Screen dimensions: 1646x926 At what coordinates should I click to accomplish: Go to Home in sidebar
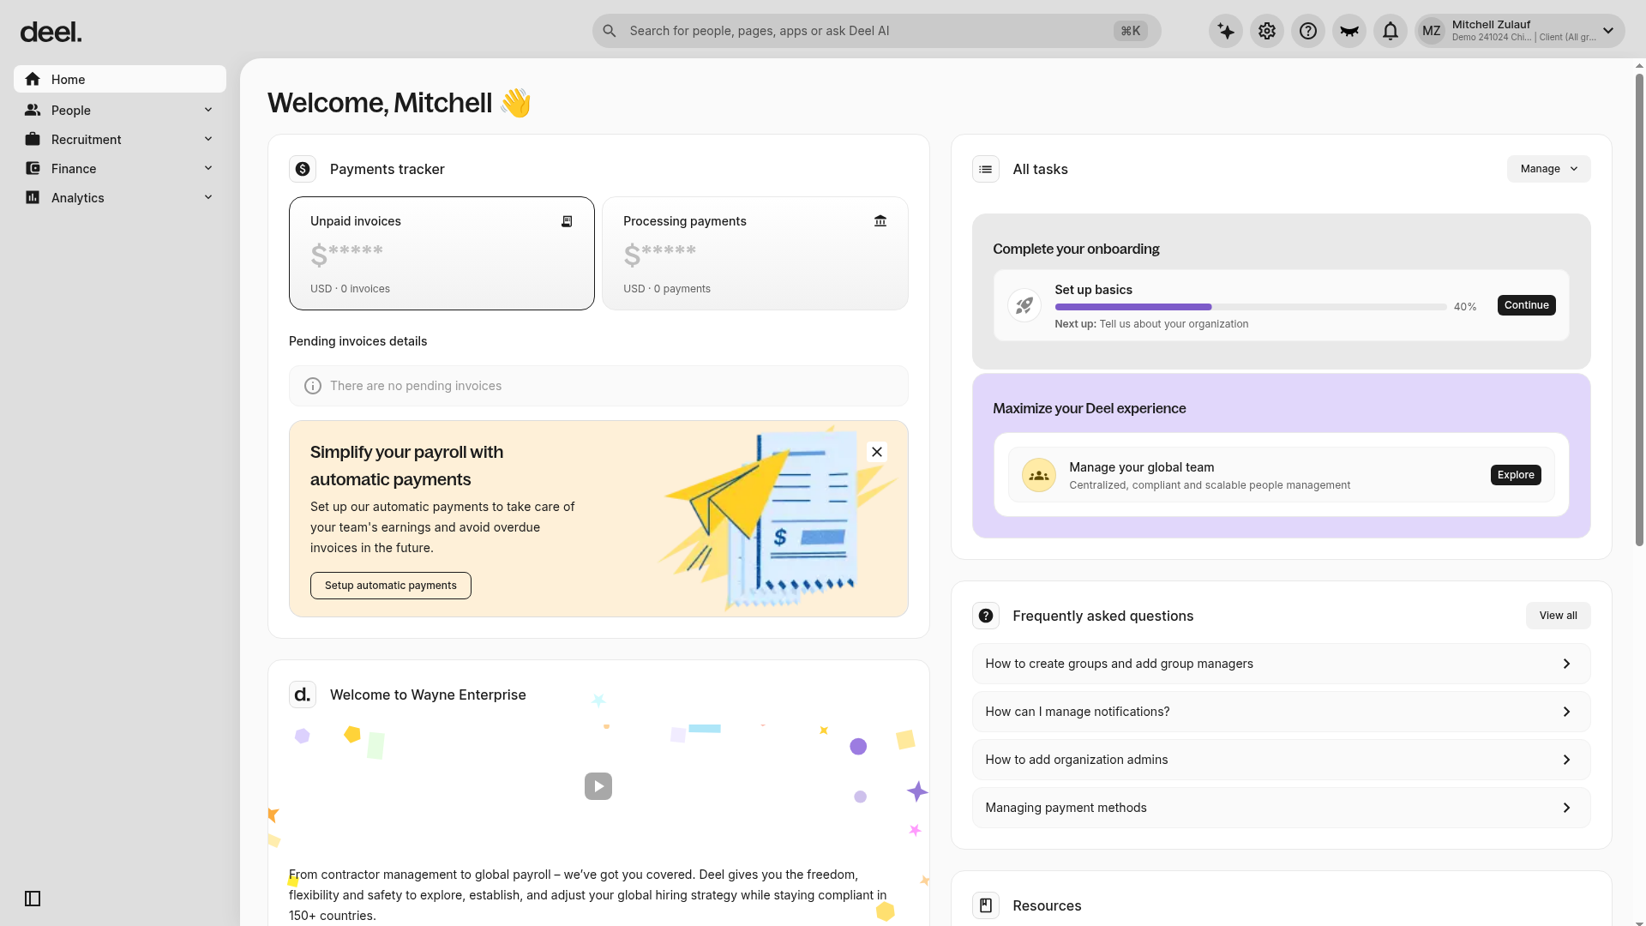click(x=120, y=79)
